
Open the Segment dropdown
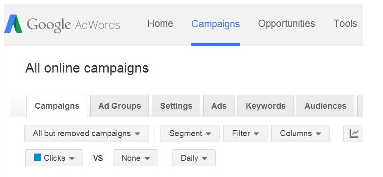click(x=190, y=133)
